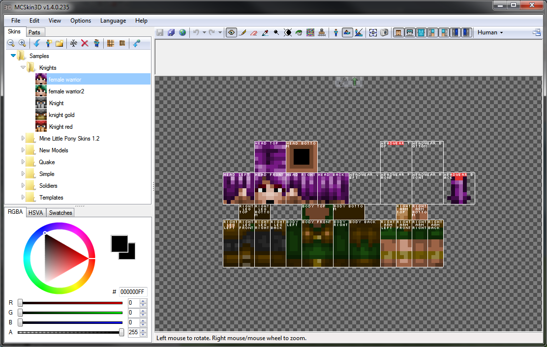Open the Human model dropdown
The height and width of the screenshot is (347, 547).
pyautogui.click(x=490, y=32)
